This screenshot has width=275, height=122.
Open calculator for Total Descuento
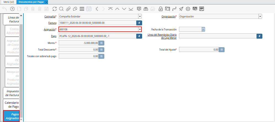102,50
